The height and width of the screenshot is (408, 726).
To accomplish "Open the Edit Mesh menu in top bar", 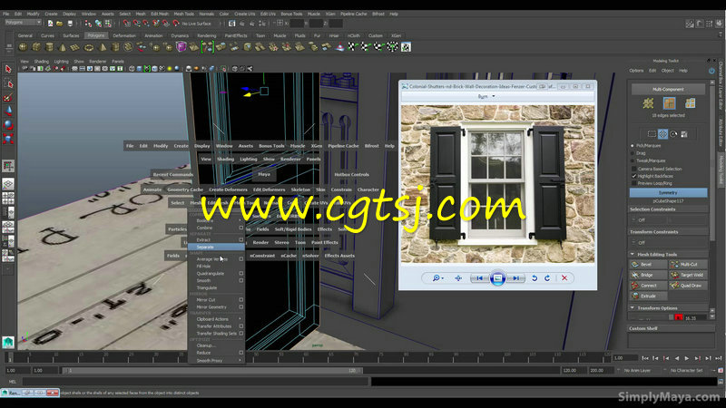I will [160, 14].
